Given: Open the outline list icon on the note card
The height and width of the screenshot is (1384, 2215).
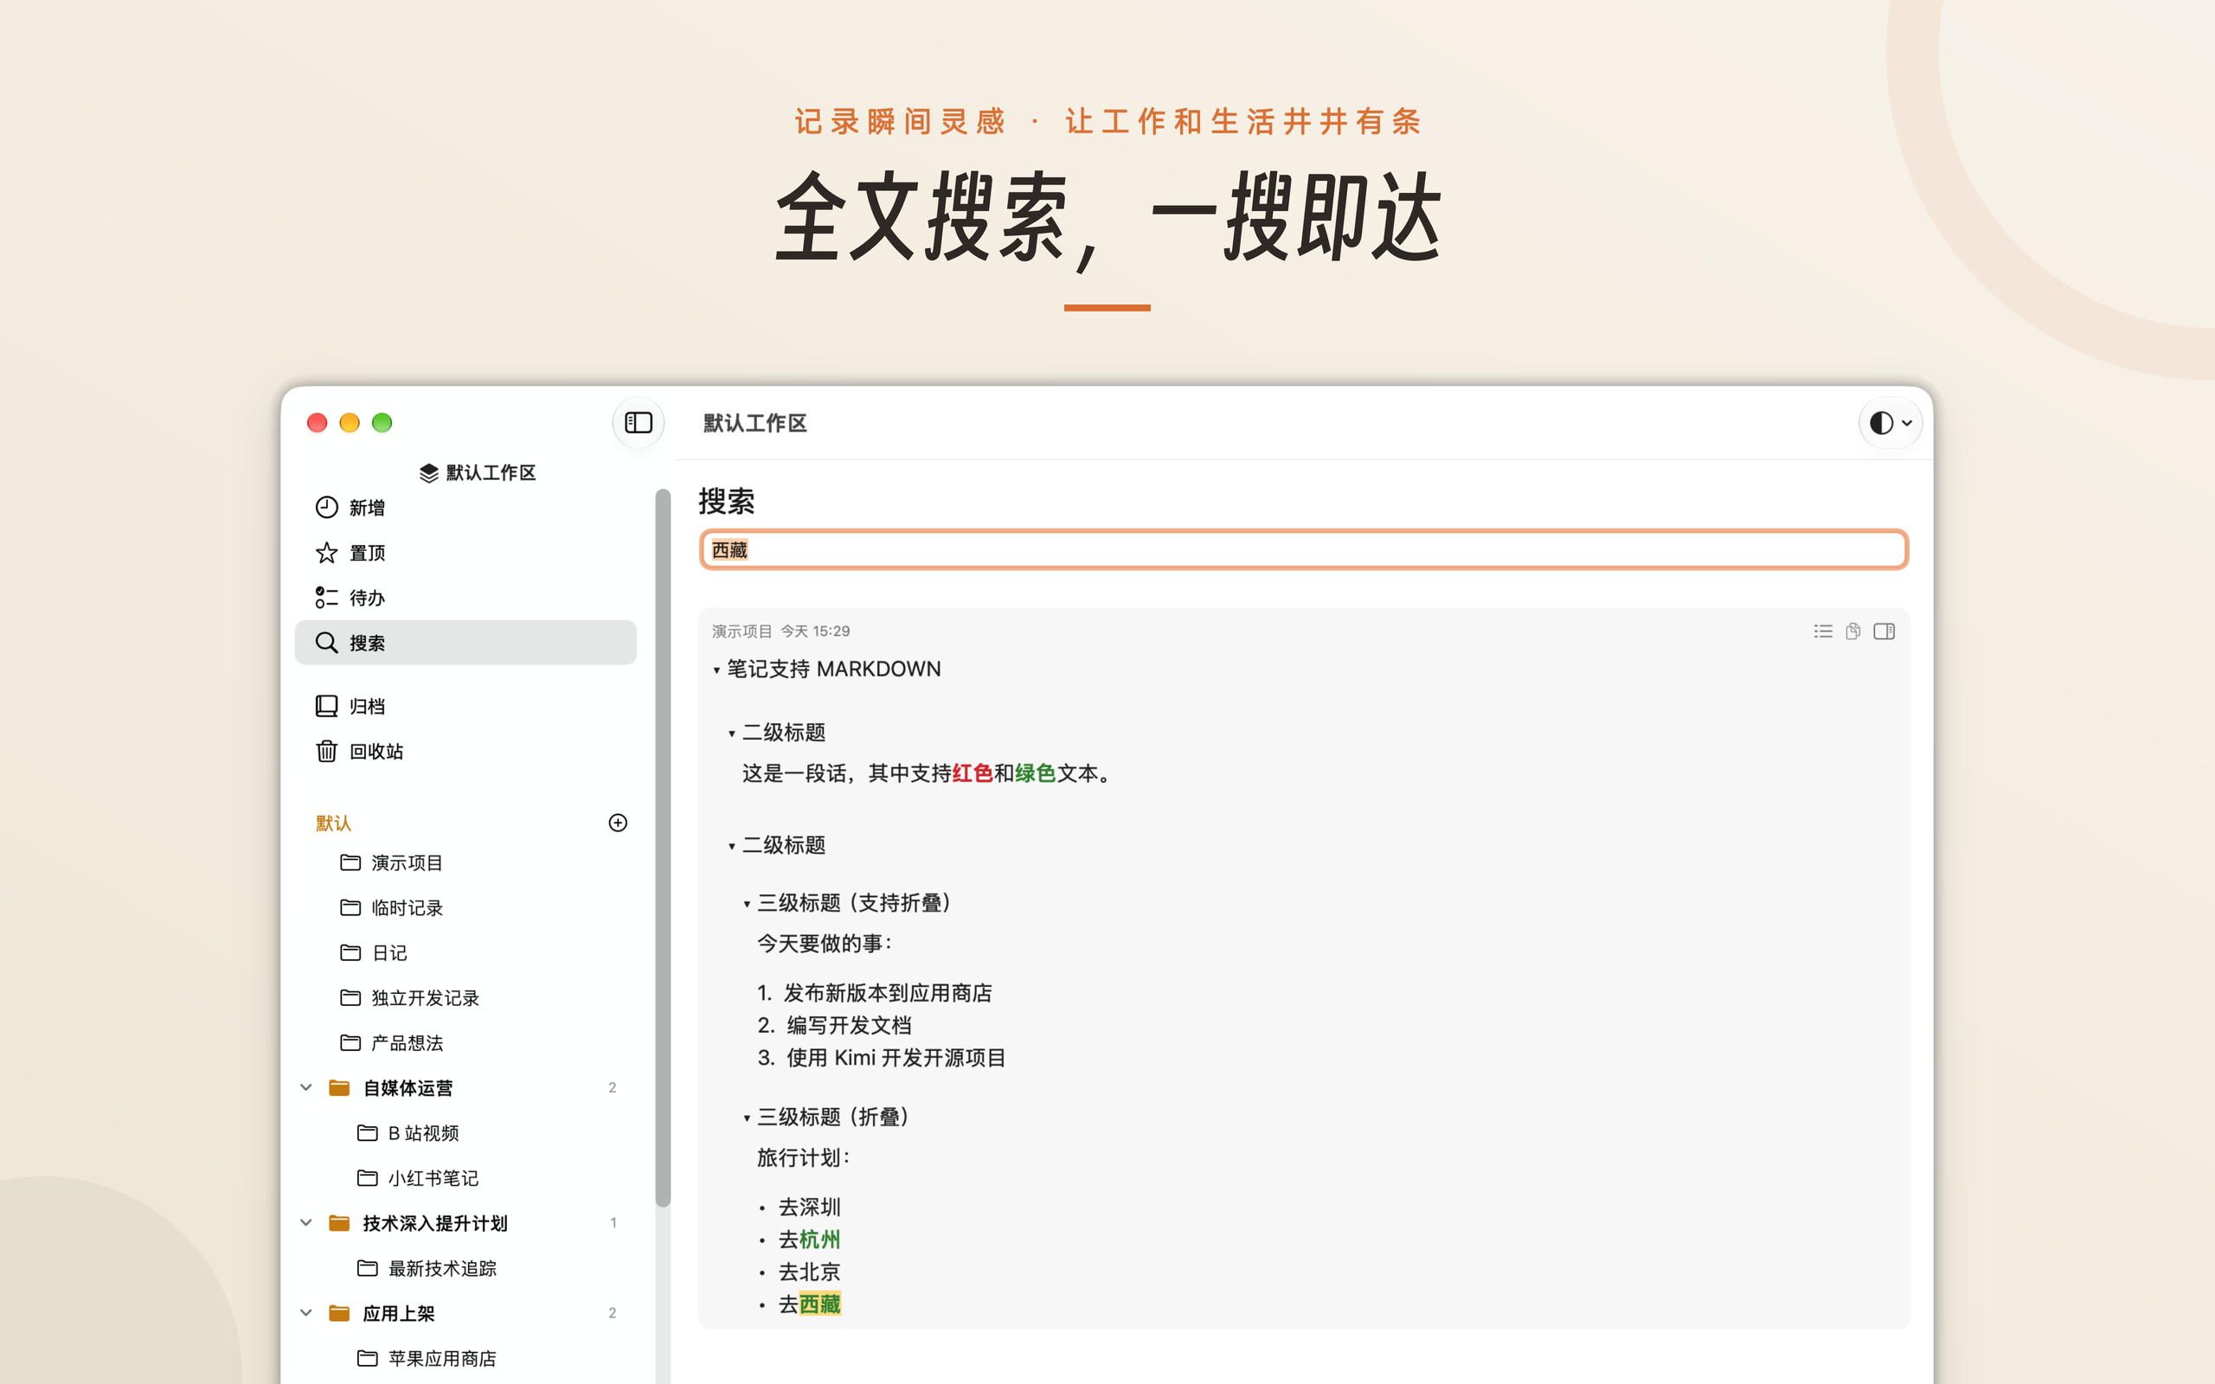Looking at the screenshot, I should tap(1822, 631).
